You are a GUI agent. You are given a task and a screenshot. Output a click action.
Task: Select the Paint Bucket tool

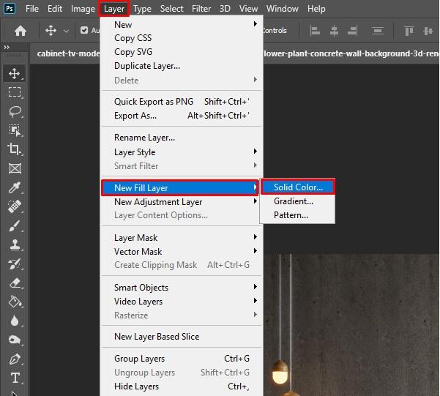click(x=15, y=302)
